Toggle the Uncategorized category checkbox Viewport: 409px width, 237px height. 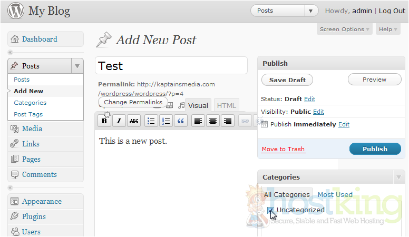tap(270, 210)
